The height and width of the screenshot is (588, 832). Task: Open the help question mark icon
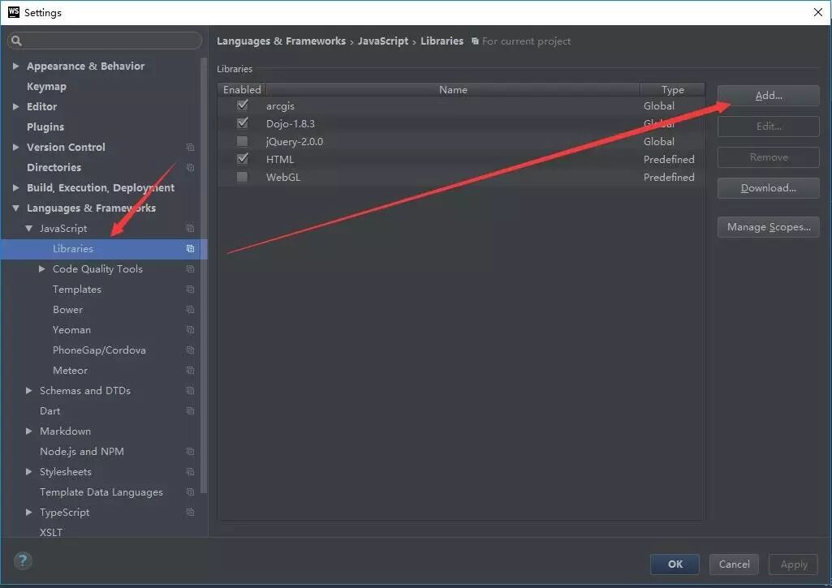tap(23, 560)
